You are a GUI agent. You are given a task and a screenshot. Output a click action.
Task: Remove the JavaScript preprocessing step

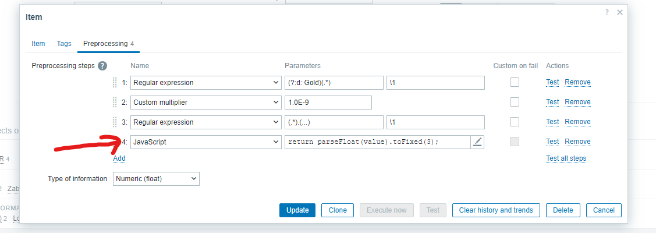click(x=577, y=142)
